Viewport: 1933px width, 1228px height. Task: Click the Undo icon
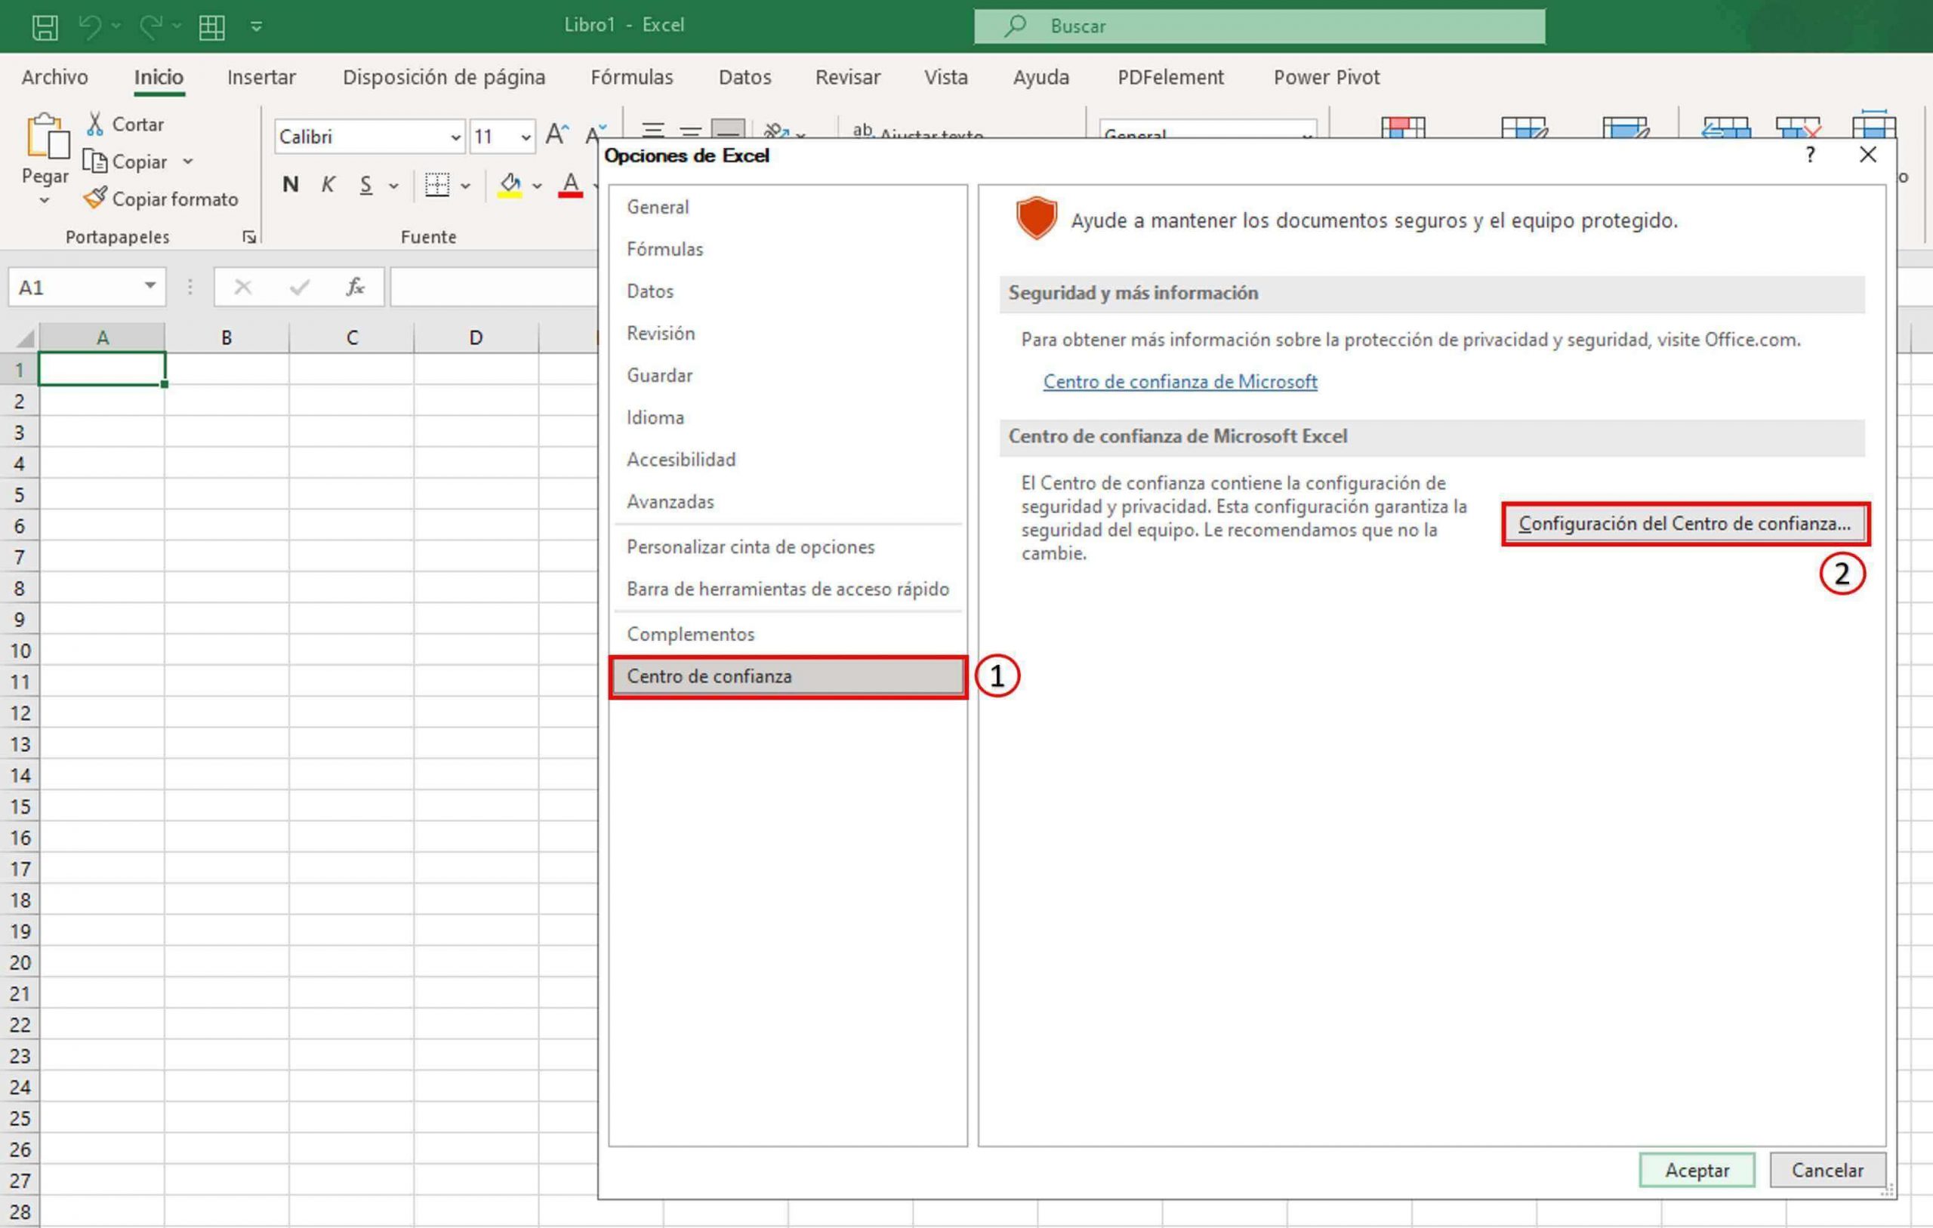click(91, 26)
